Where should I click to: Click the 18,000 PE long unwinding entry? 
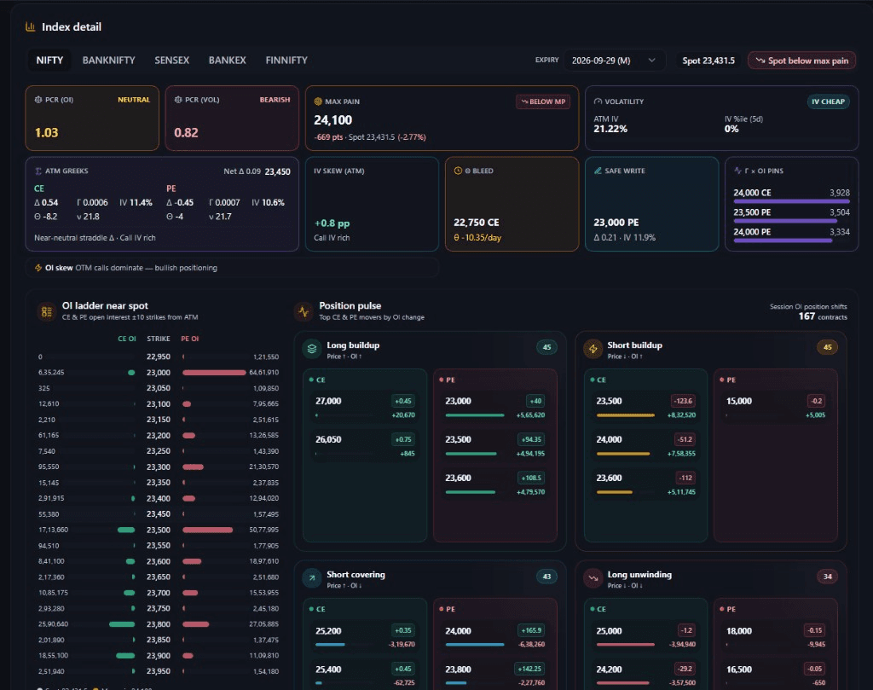(x=776, y=637)
